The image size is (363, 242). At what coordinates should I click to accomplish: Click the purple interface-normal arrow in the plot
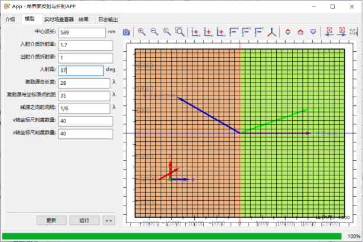(275, 133)
